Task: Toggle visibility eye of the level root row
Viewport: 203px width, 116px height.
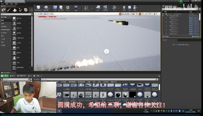Action: (163, 14)
